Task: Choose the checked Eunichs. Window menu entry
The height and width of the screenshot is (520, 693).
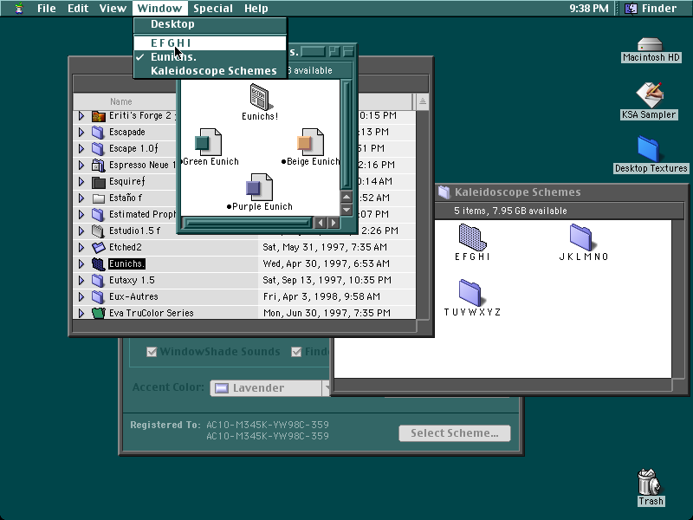Action: (x=210, y=57)
